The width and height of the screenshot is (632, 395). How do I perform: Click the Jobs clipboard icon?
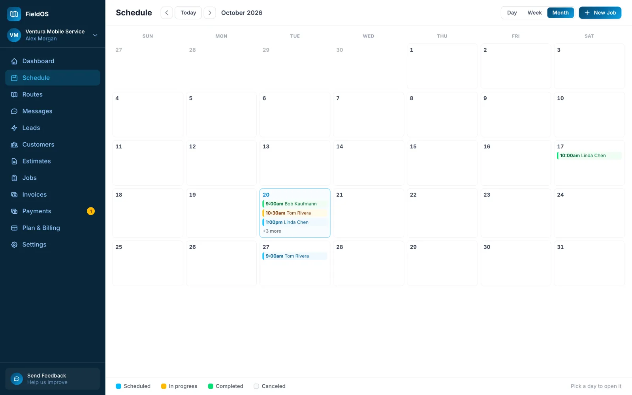(14, 178)
